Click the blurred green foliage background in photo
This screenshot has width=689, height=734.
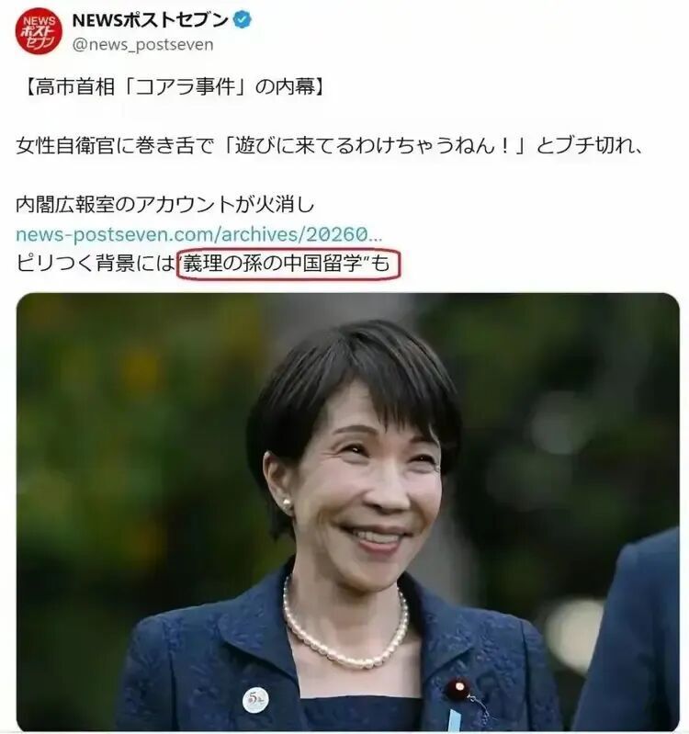[x=117, y=422]
